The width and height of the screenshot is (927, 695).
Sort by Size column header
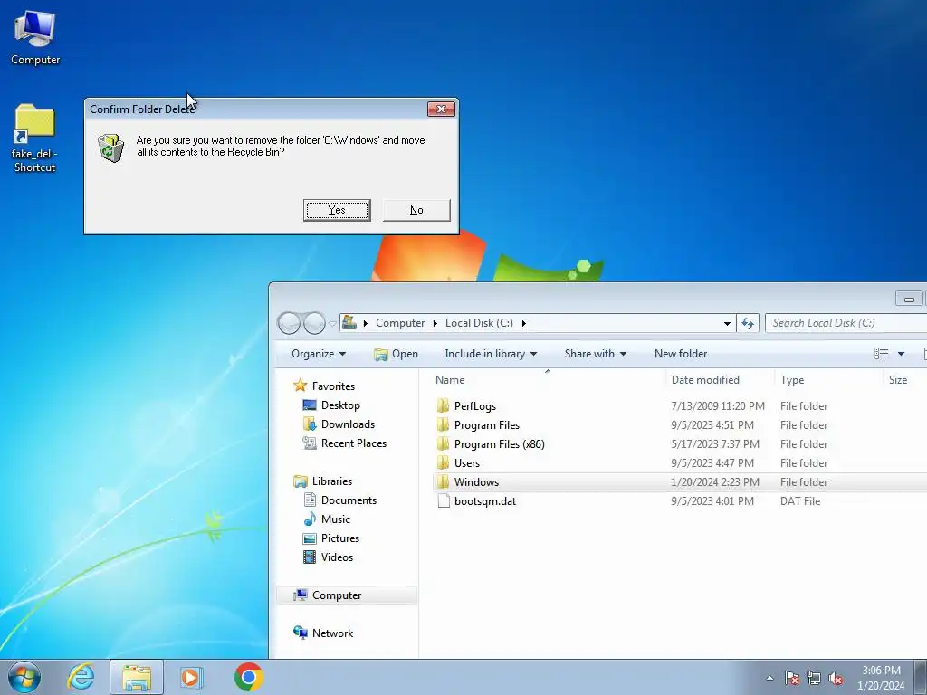[x=904, y=380]
